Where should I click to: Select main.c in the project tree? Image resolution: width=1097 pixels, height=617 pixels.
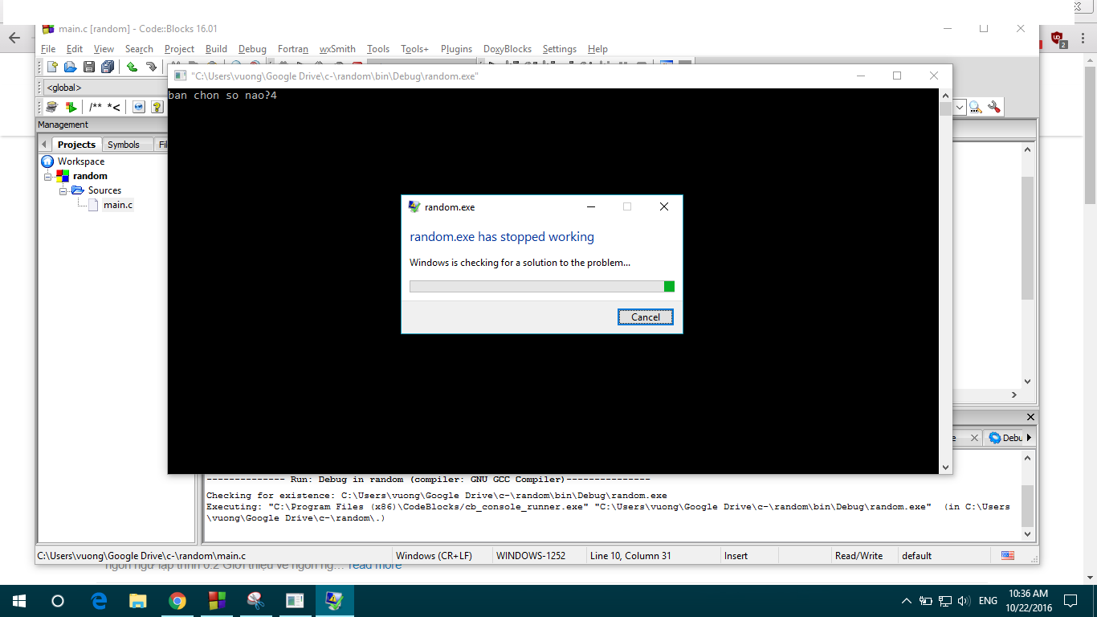coord(117,205)
